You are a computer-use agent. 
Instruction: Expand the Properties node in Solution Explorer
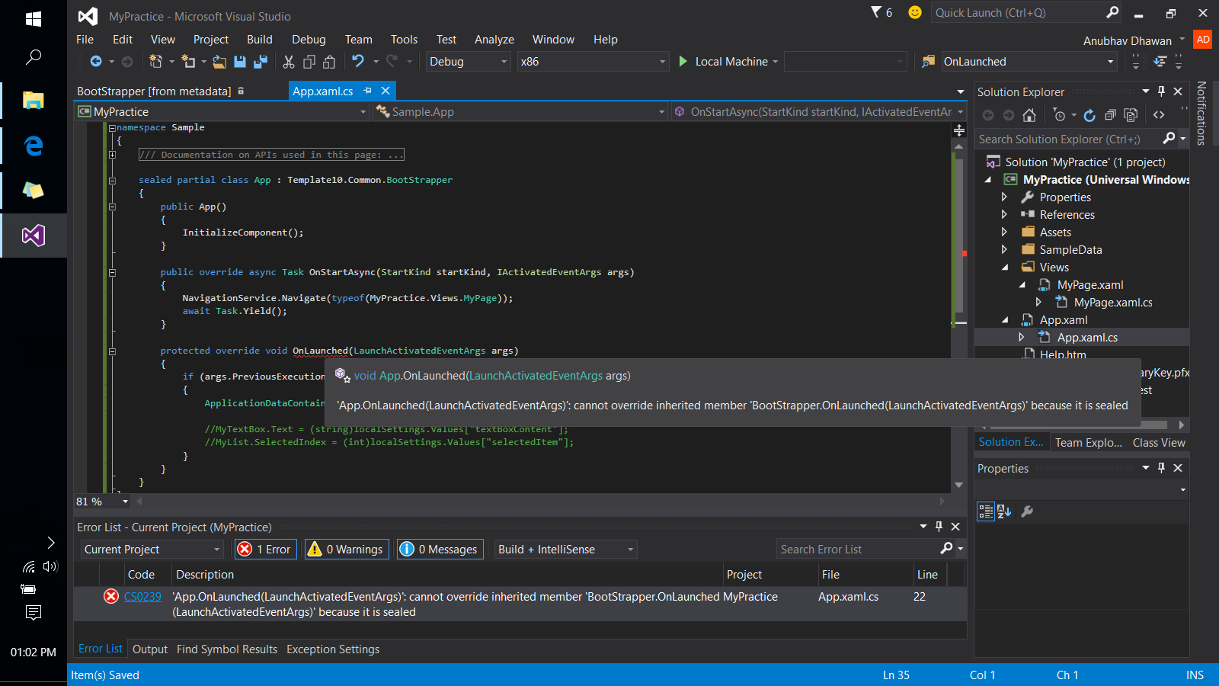(1004, 197)
